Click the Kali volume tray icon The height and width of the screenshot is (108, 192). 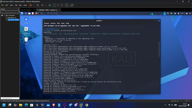point(171,13)
